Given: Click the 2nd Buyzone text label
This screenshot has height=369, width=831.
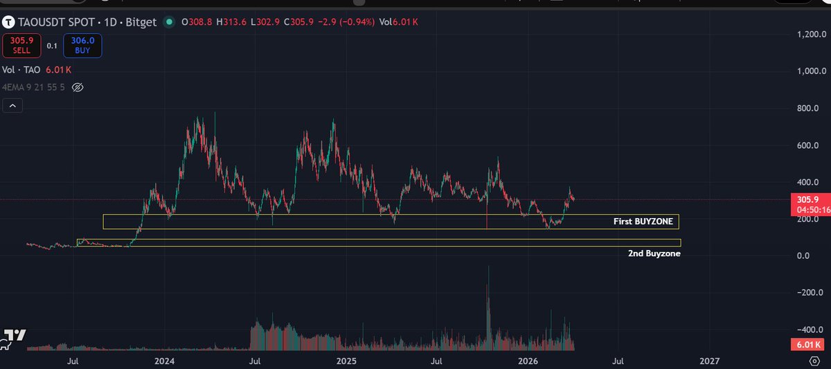Looking at the screenshot, I should pyautogui.click(x=654, y=254).
